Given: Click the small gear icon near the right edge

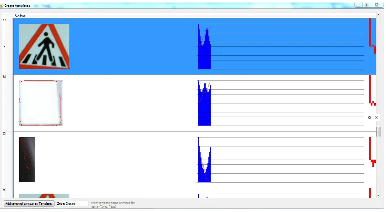Looking at the screenshot, I should pos(369,117).
